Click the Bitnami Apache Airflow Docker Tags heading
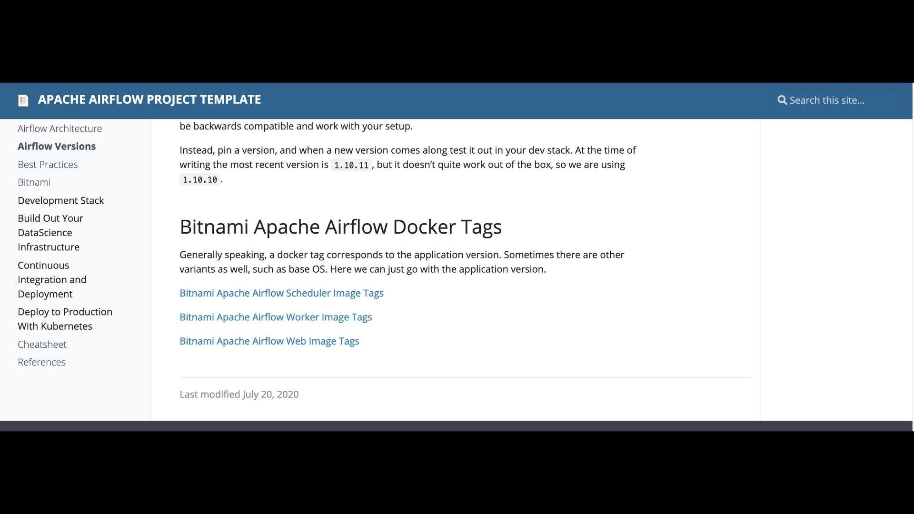The image size is (914, 514). (340, 227)
